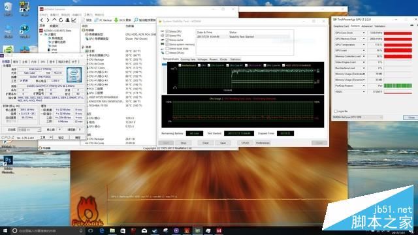Click the AIDA64 forward navigation arrow
418x235 pixels.
pyautogui.click(x=48, y=20)
